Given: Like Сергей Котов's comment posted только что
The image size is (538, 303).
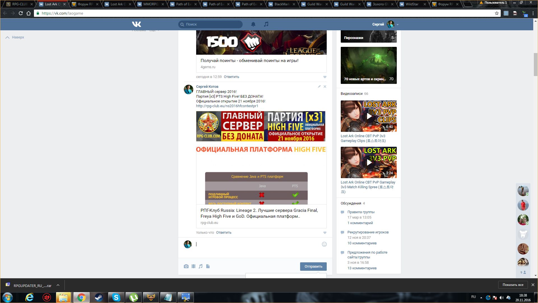Looking at the screenshot, I should [325, 233].
